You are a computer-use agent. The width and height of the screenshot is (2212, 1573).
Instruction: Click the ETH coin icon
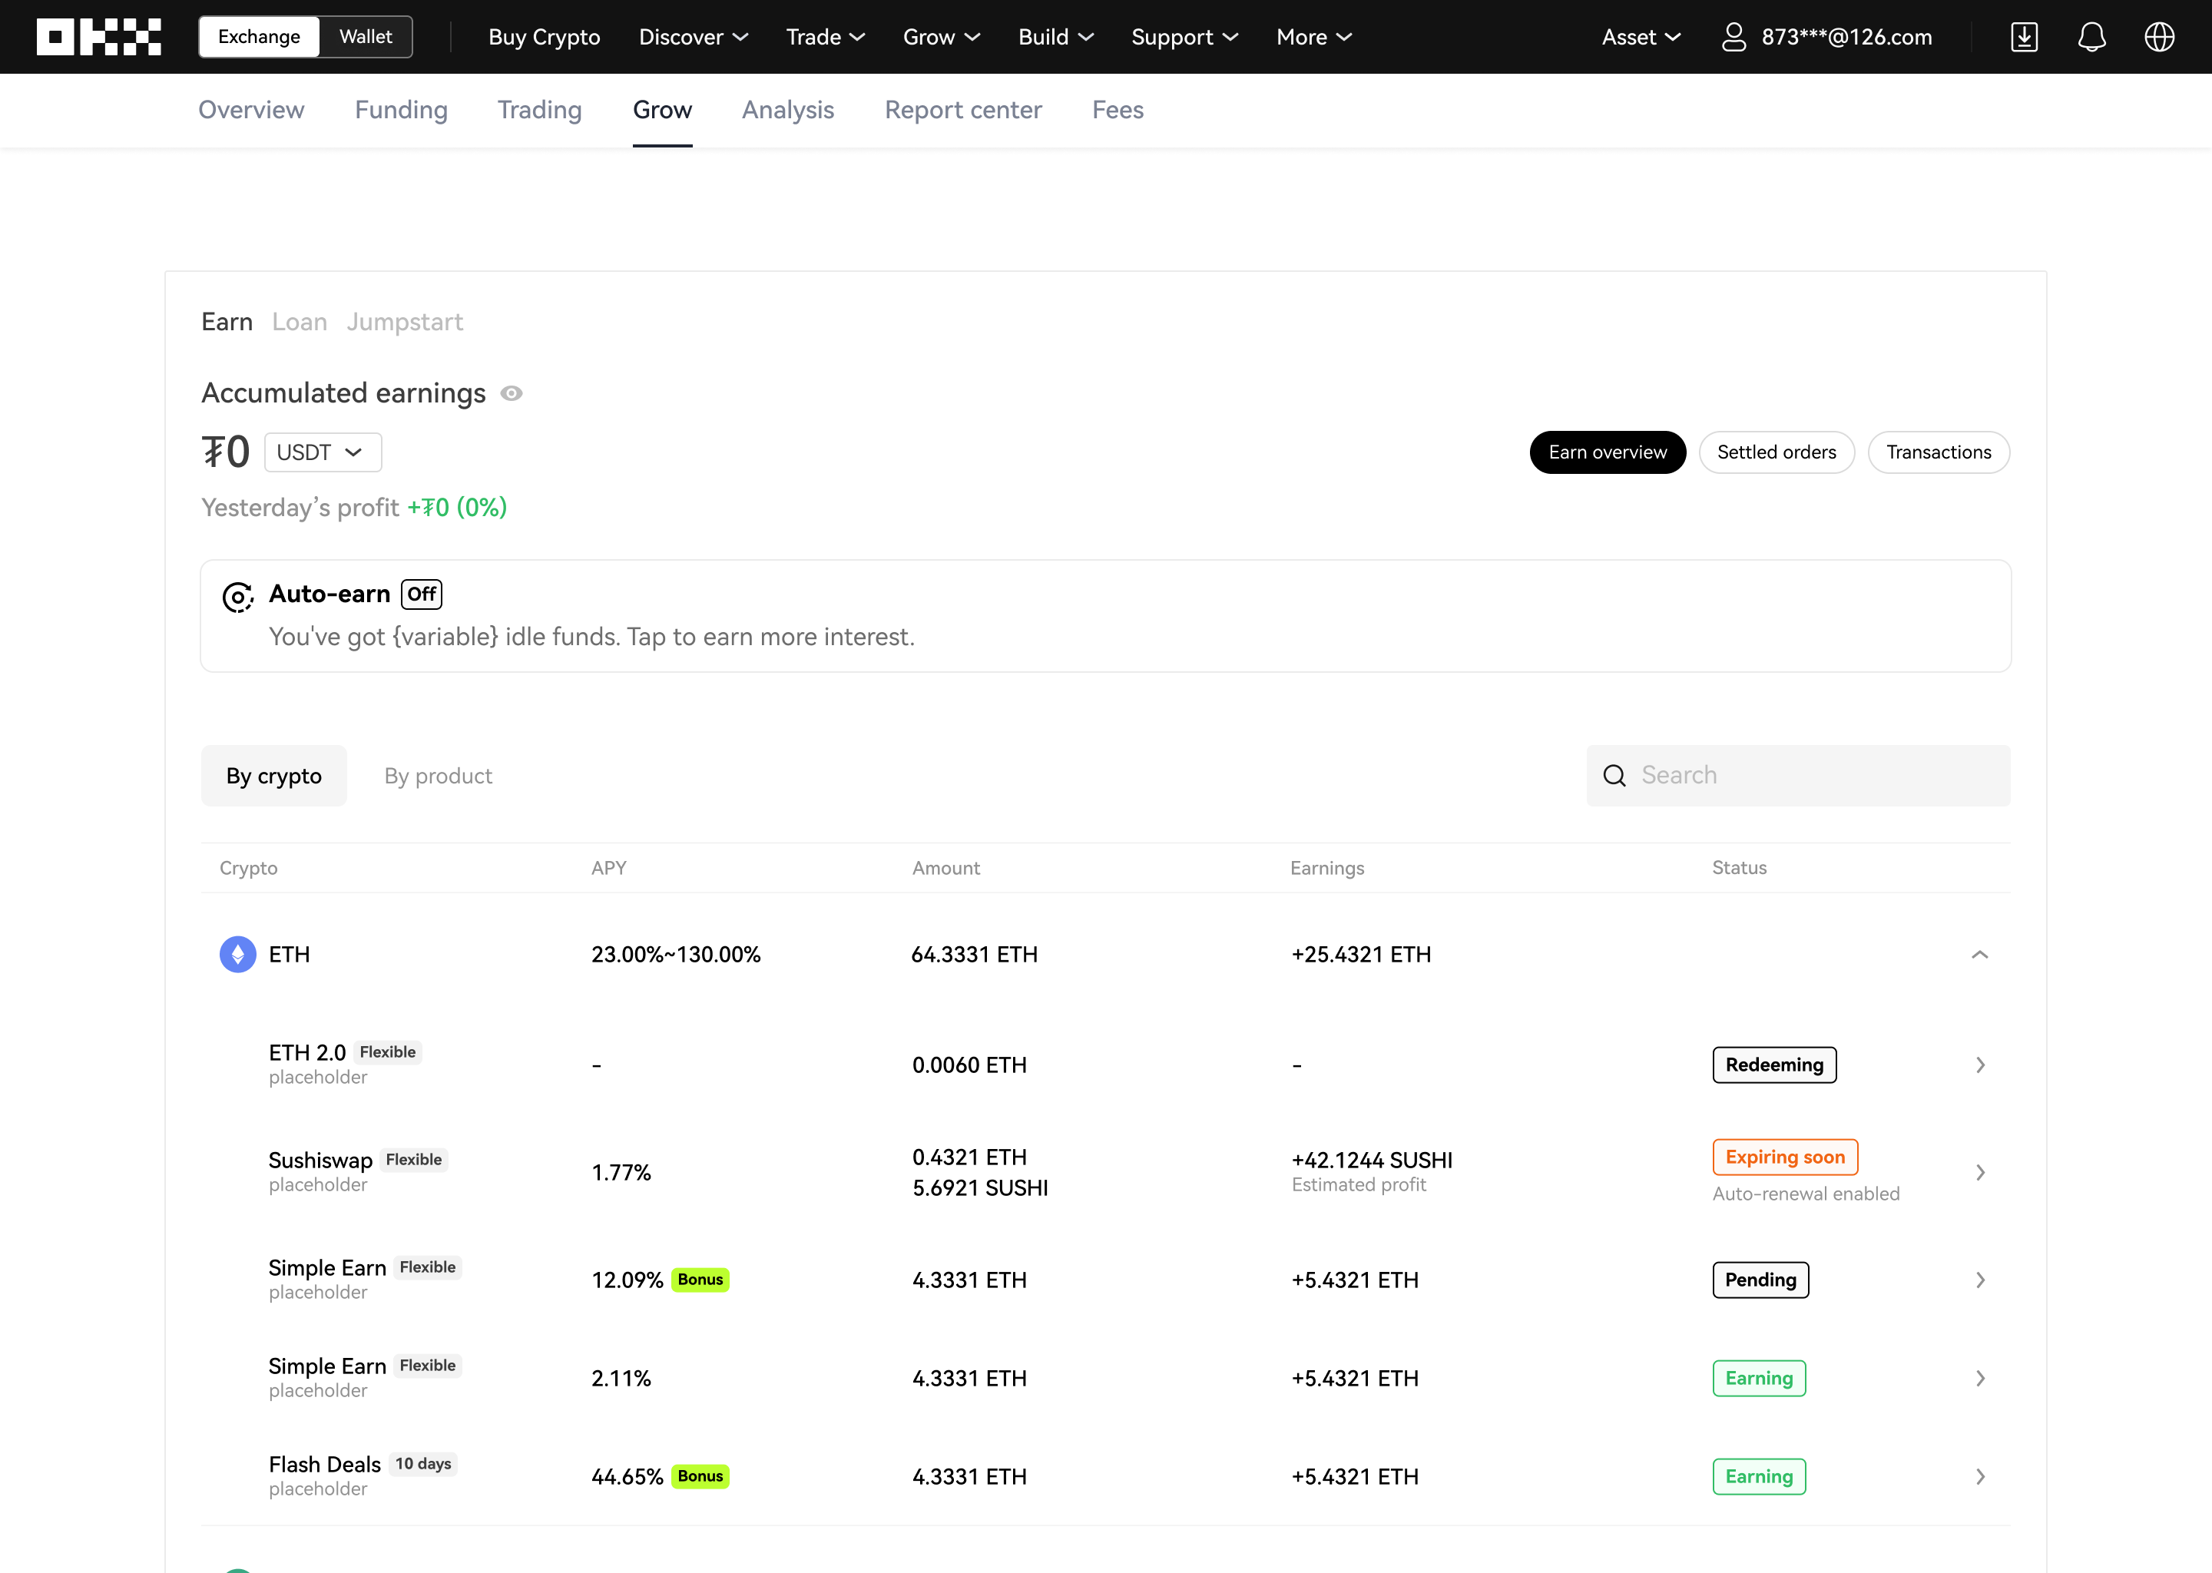click(237, 954)
